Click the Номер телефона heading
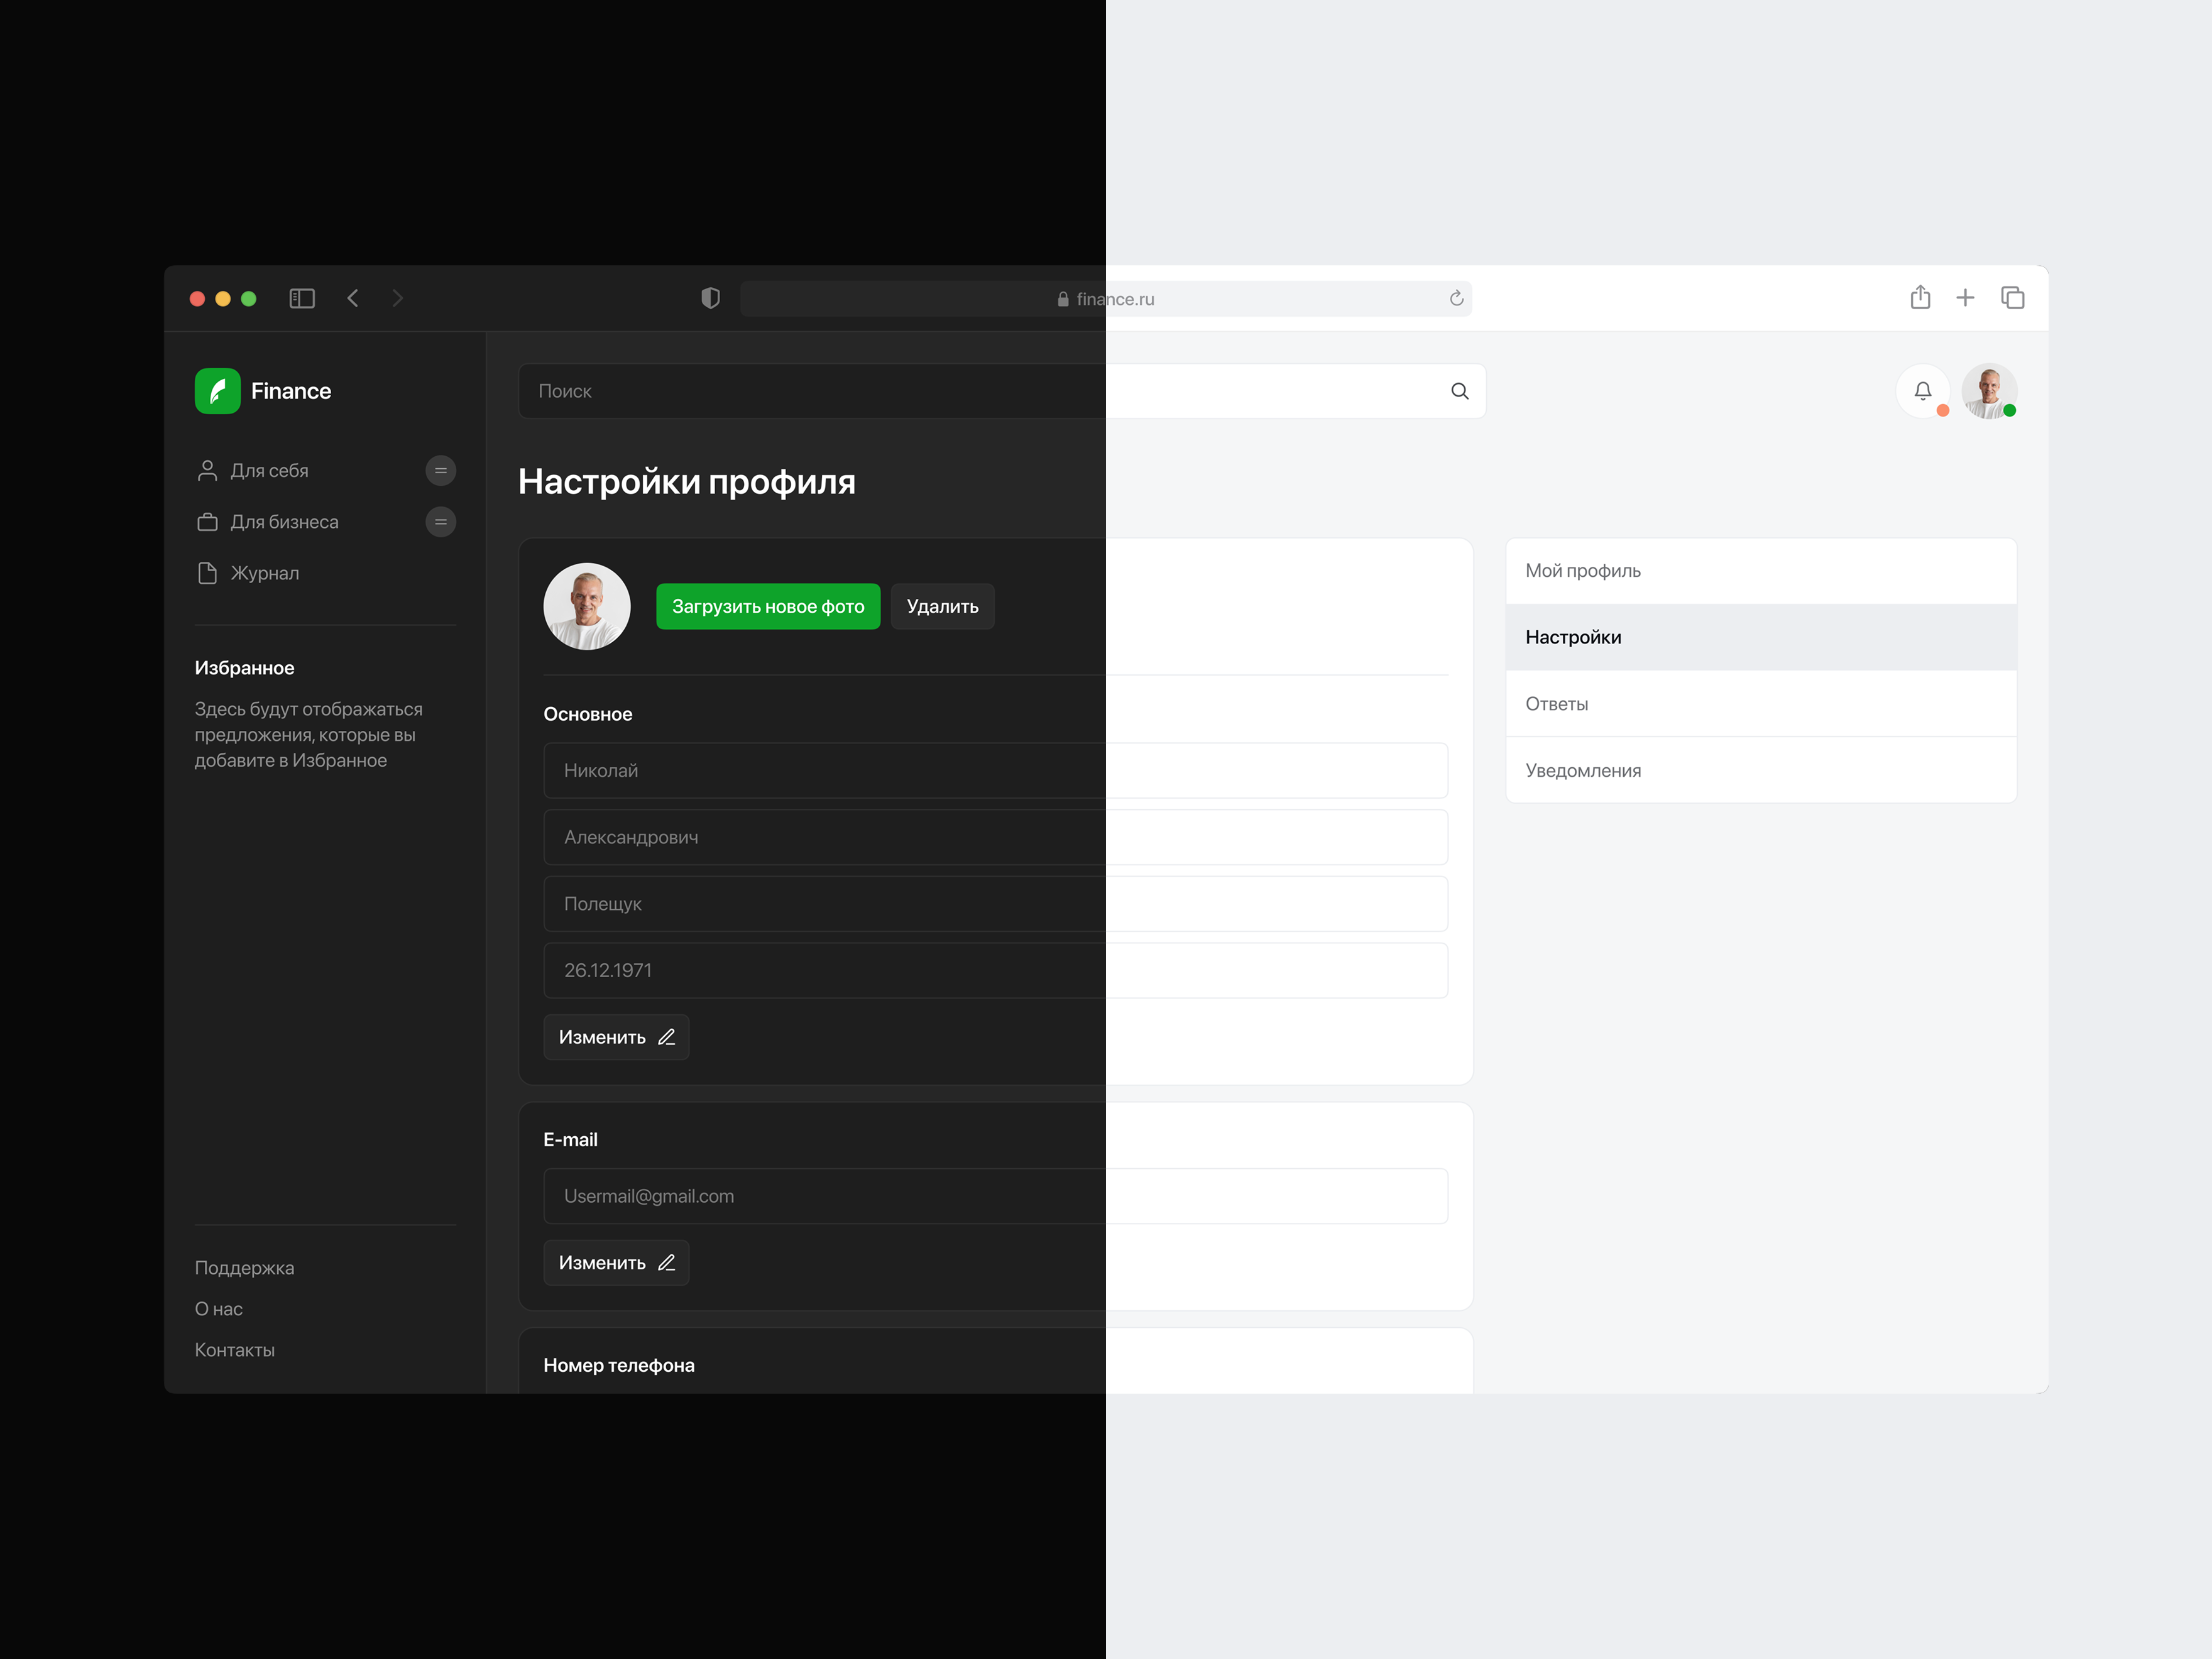 pyautogui.click(x=619, y=1365)
